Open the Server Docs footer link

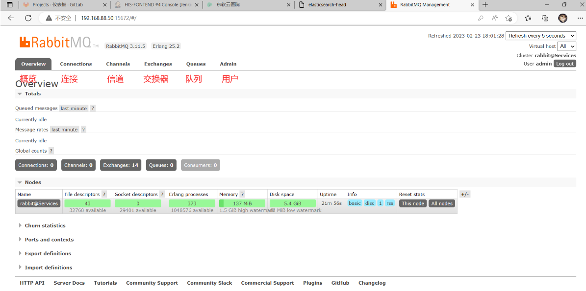coord(69,283)
